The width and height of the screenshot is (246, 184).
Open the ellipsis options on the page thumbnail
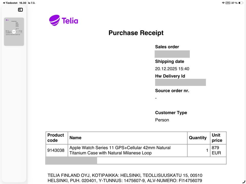pos(14,32)
